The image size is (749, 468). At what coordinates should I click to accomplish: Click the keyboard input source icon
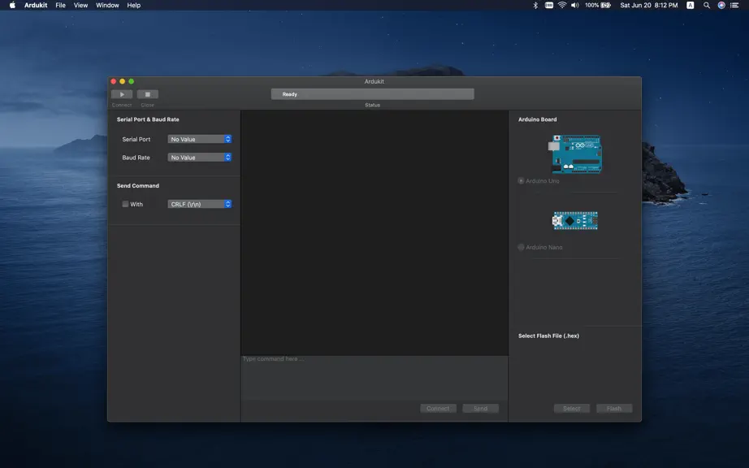click(691, 5)
